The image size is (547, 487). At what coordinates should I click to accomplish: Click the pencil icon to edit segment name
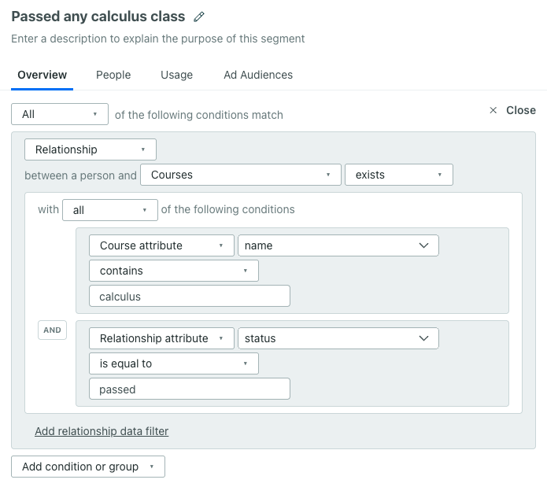tap(199, 17)
